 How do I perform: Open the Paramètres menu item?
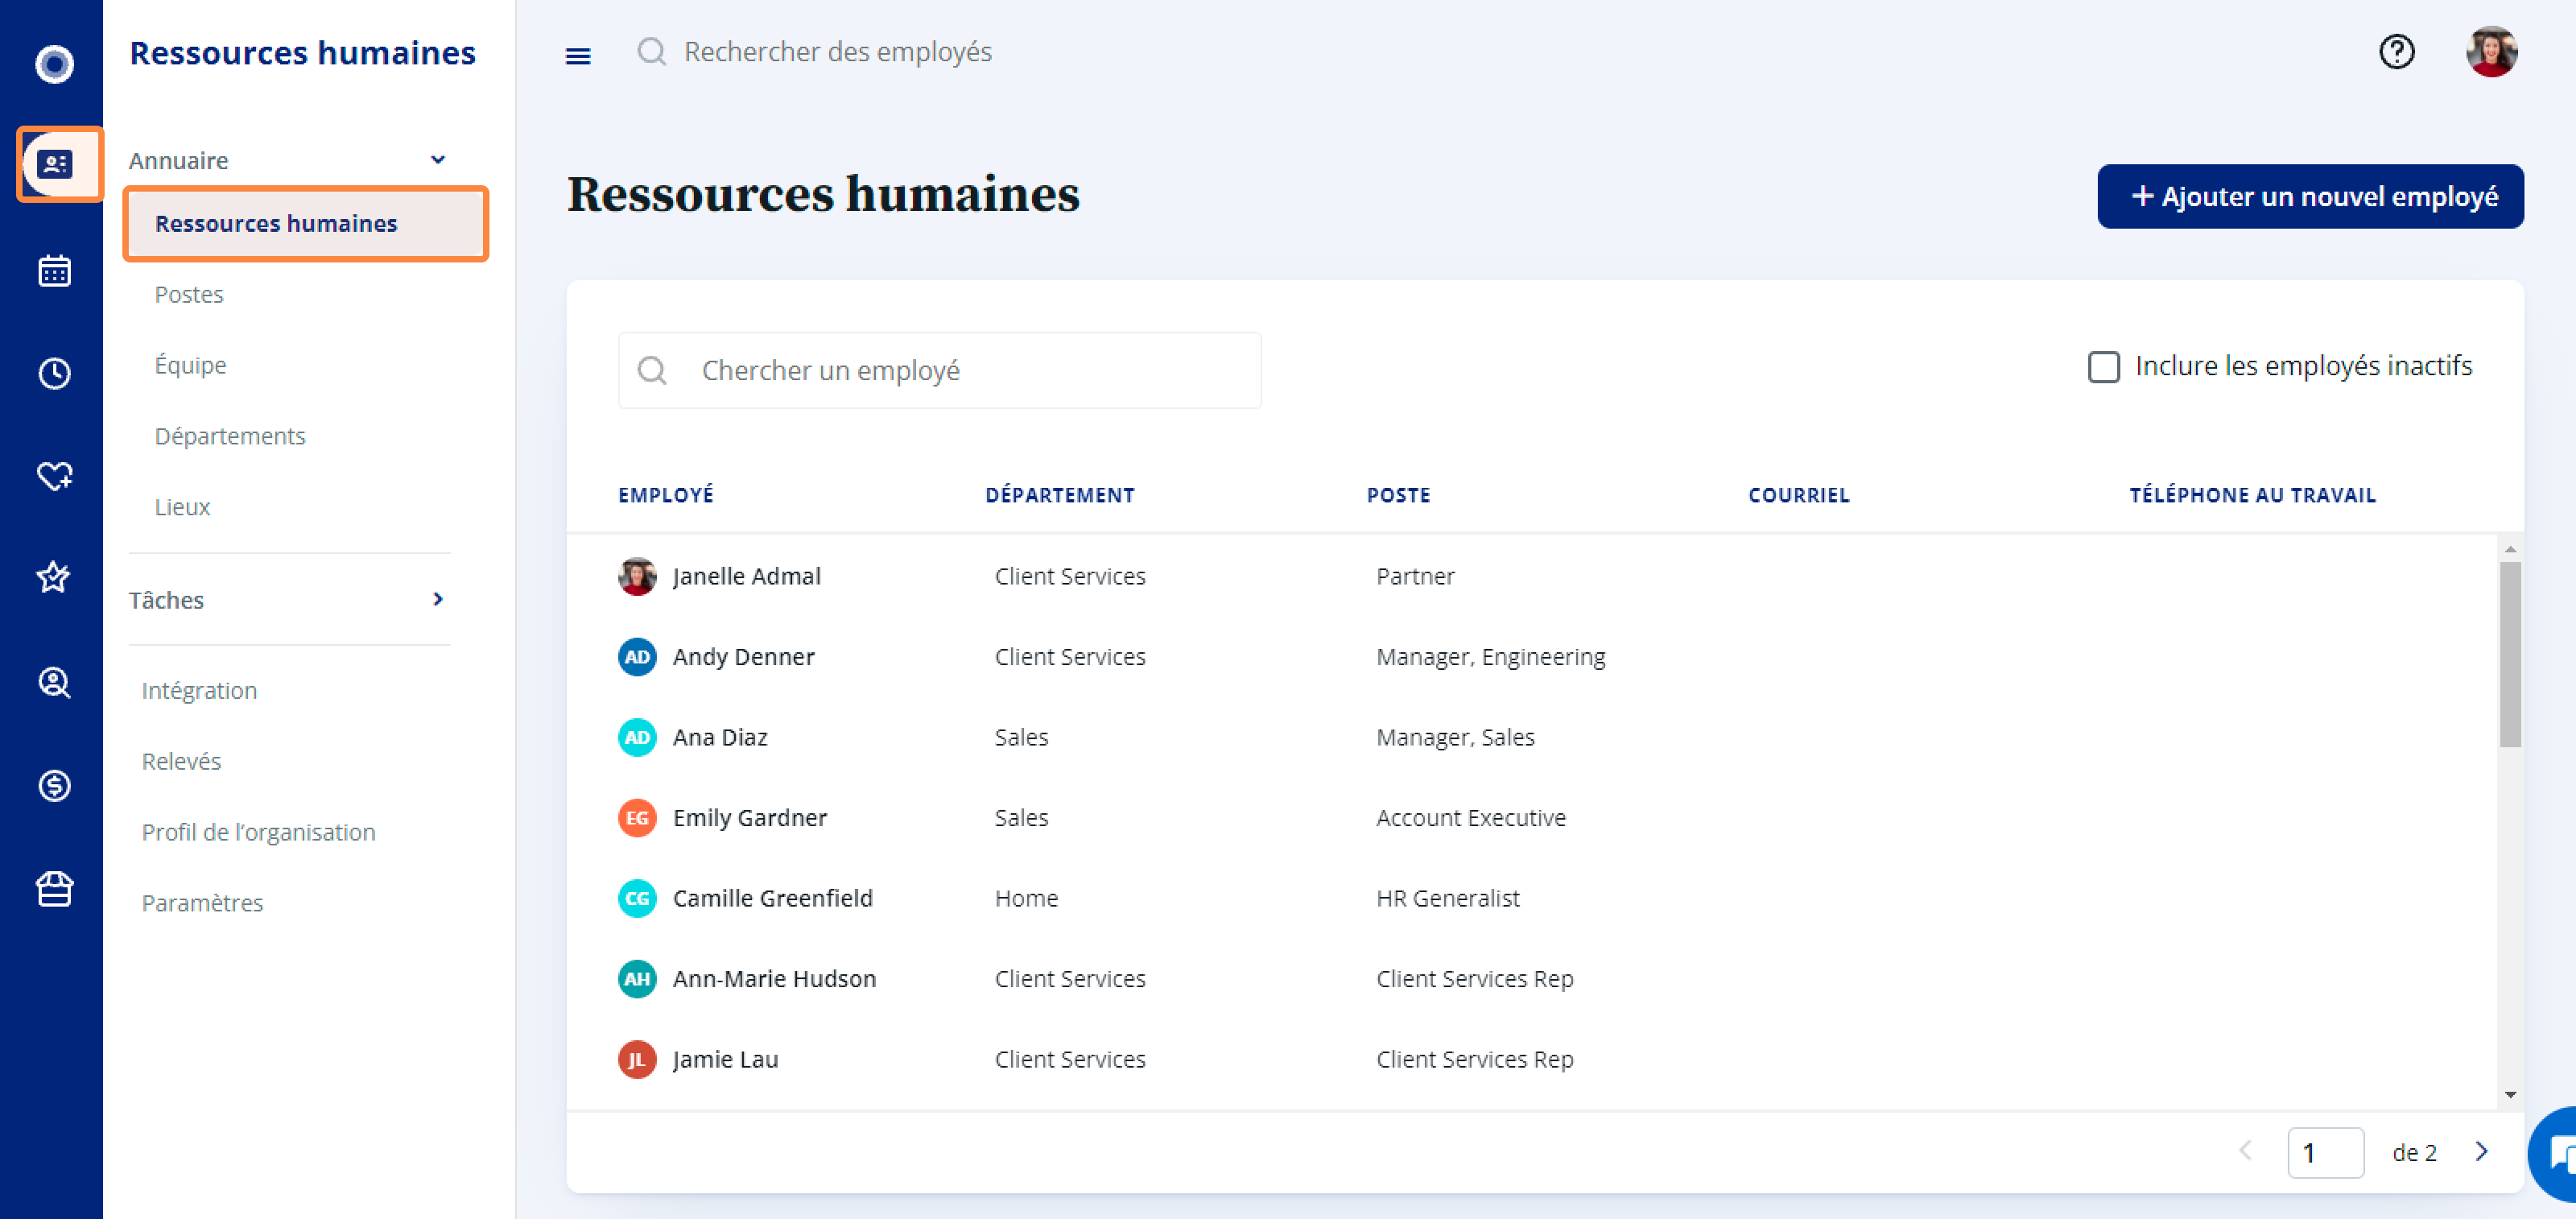(202, 903)
